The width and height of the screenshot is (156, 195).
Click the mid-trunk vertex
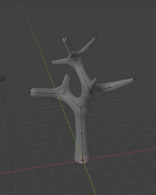(82, 134)
